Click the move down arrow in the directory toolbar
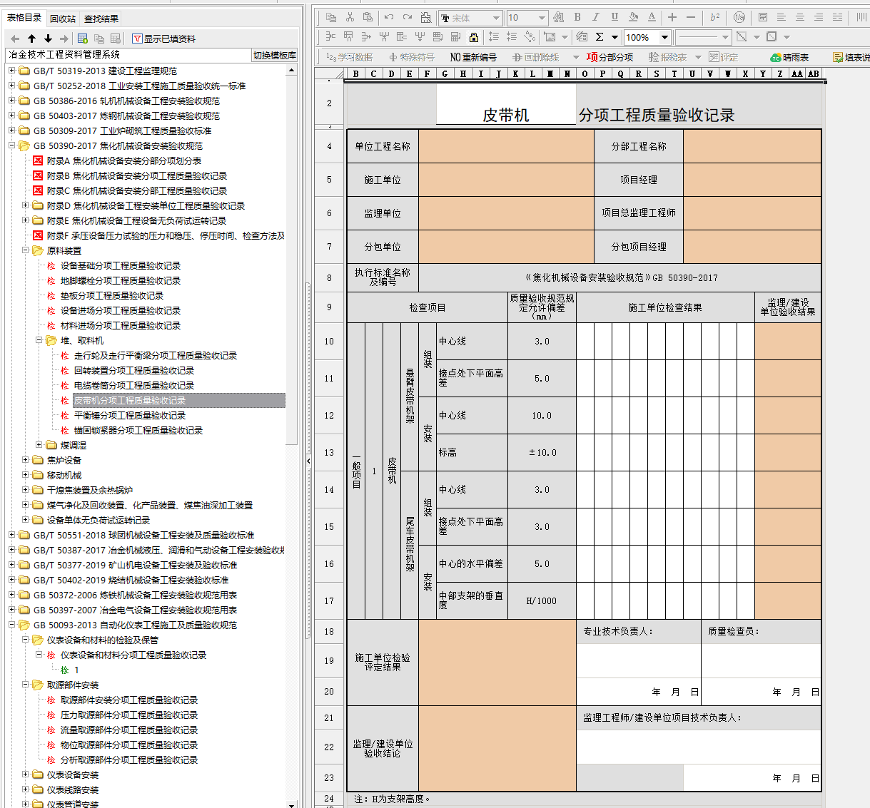This screenshot has width=870, height=808. 48,39
